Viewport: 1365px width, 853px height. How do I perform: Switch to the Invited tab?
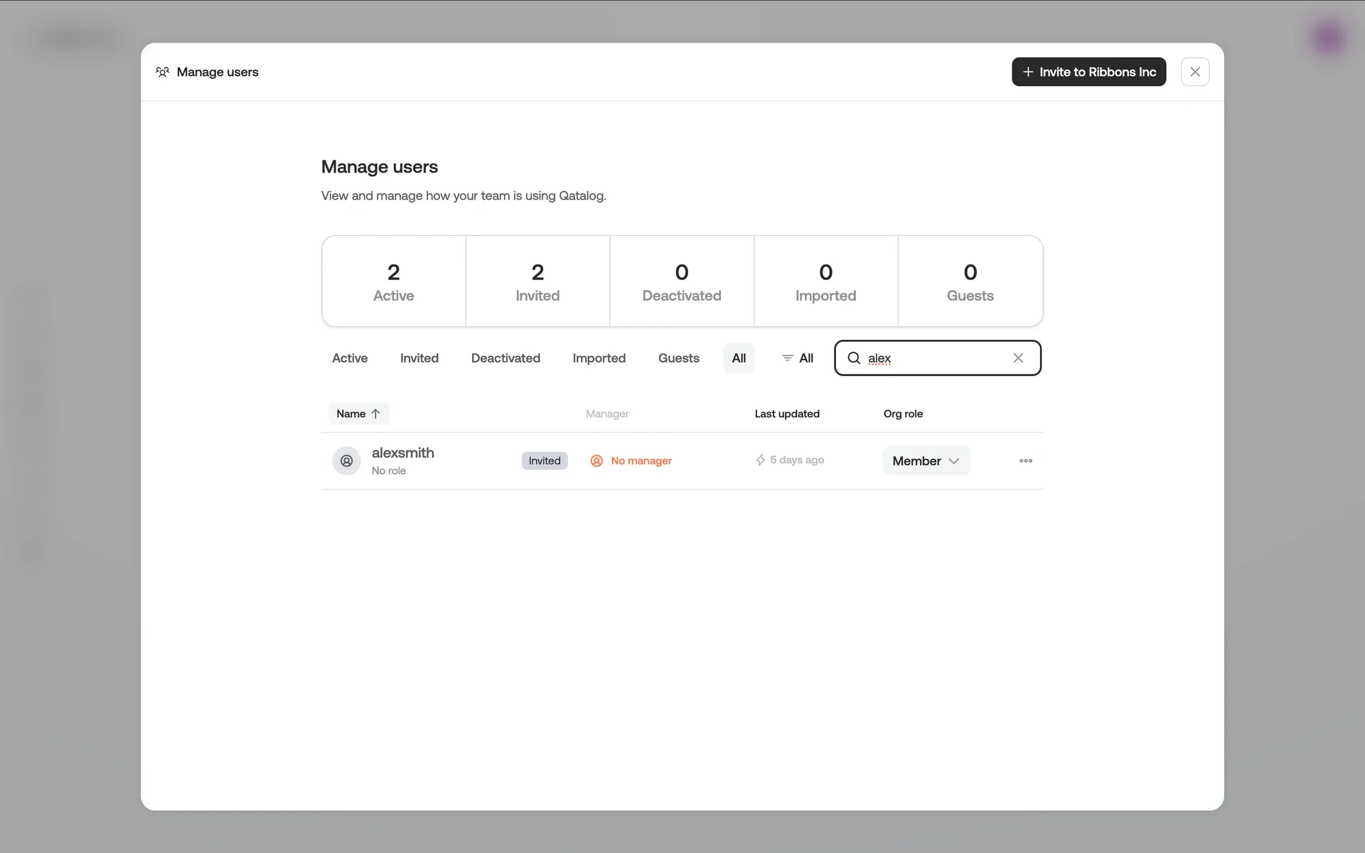419,358
